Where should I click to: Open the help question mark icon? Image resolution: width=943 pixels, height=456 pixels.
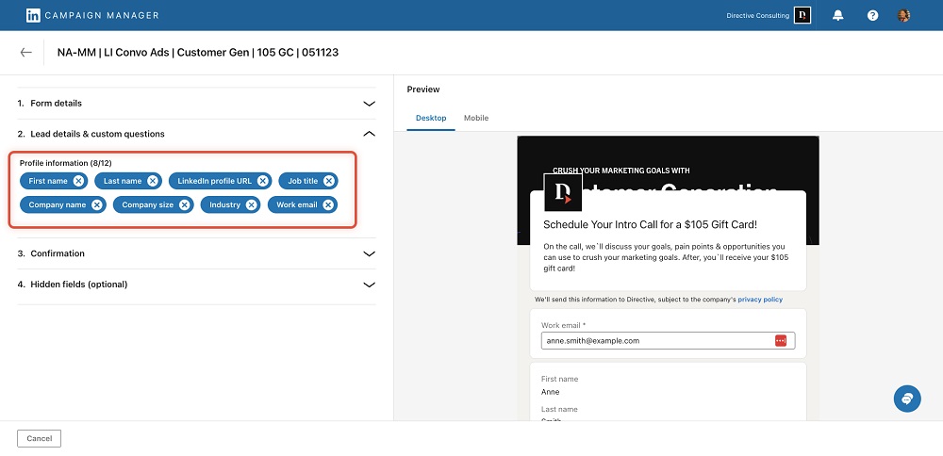872,16
